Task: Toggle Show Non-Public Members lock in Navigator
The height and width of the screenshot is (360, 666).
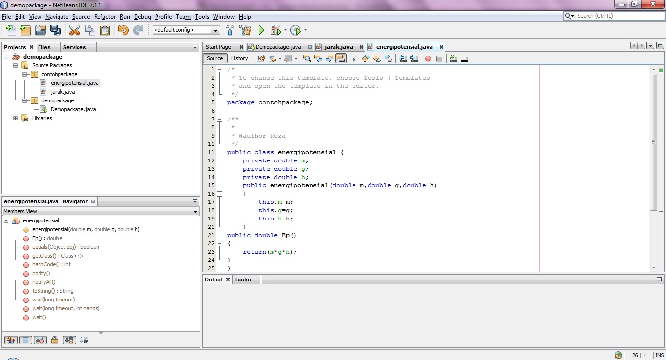Action: (55, 340)
